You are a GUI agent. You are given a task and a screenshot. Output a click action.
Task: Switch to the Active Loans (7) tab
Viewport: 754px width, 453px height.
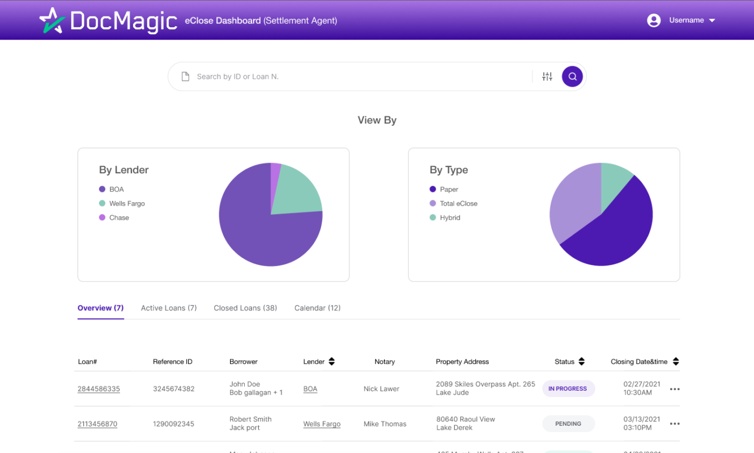(x=169, y=308)
